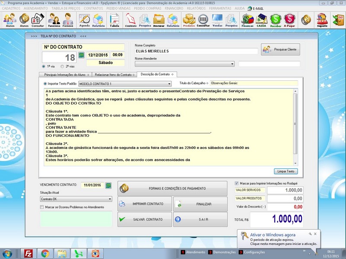Click the Pesquisa icon next to Contrato
Image resolution: width=346 pixels, height=259 pixels.
click(x=145, y=20)
